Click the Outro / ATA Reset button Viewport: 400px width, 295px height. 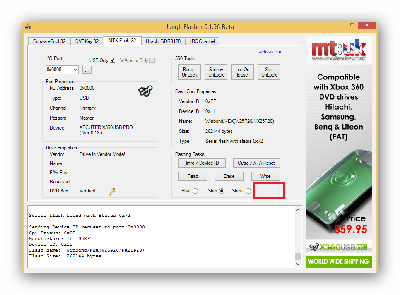click(x=256, y=163)
